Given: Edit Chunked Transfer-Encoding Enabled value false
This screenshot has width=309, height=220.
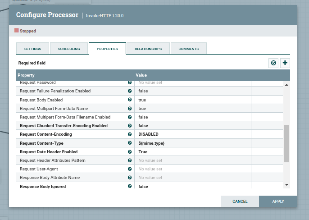Looking at the screenshot, I should tap(193, 126).
